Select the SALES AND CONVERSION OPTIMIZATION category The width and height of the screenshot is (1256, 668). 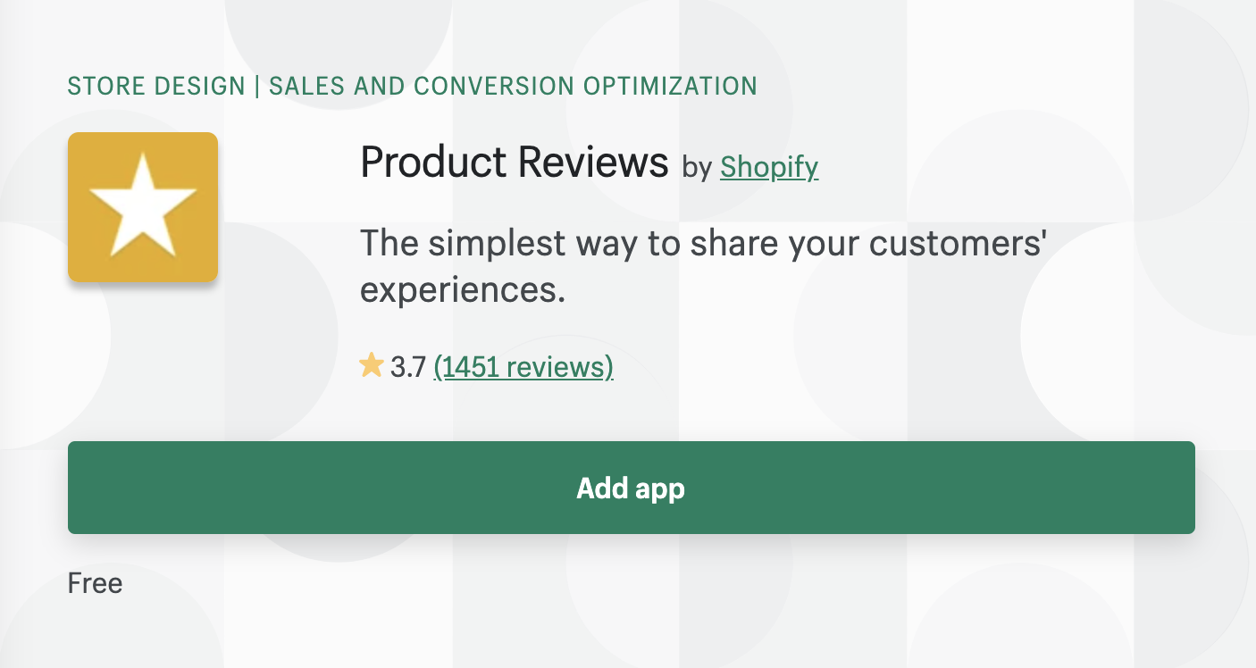coord(514,87)
